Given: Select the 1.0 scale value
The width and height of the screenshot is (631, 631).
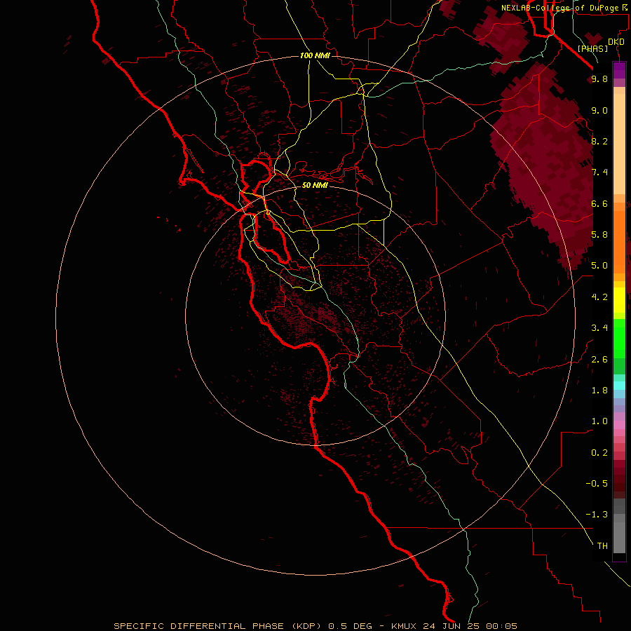Looking at the screenshot, I should pos(599,421).
